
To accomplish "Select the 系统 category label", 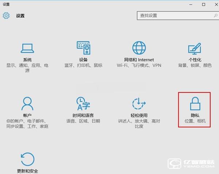I will pyautogui.click(x=27, y=60).
